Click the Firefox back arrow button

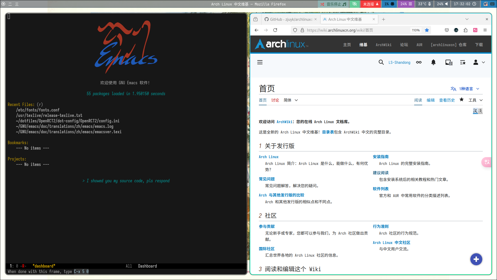point(256,30)
